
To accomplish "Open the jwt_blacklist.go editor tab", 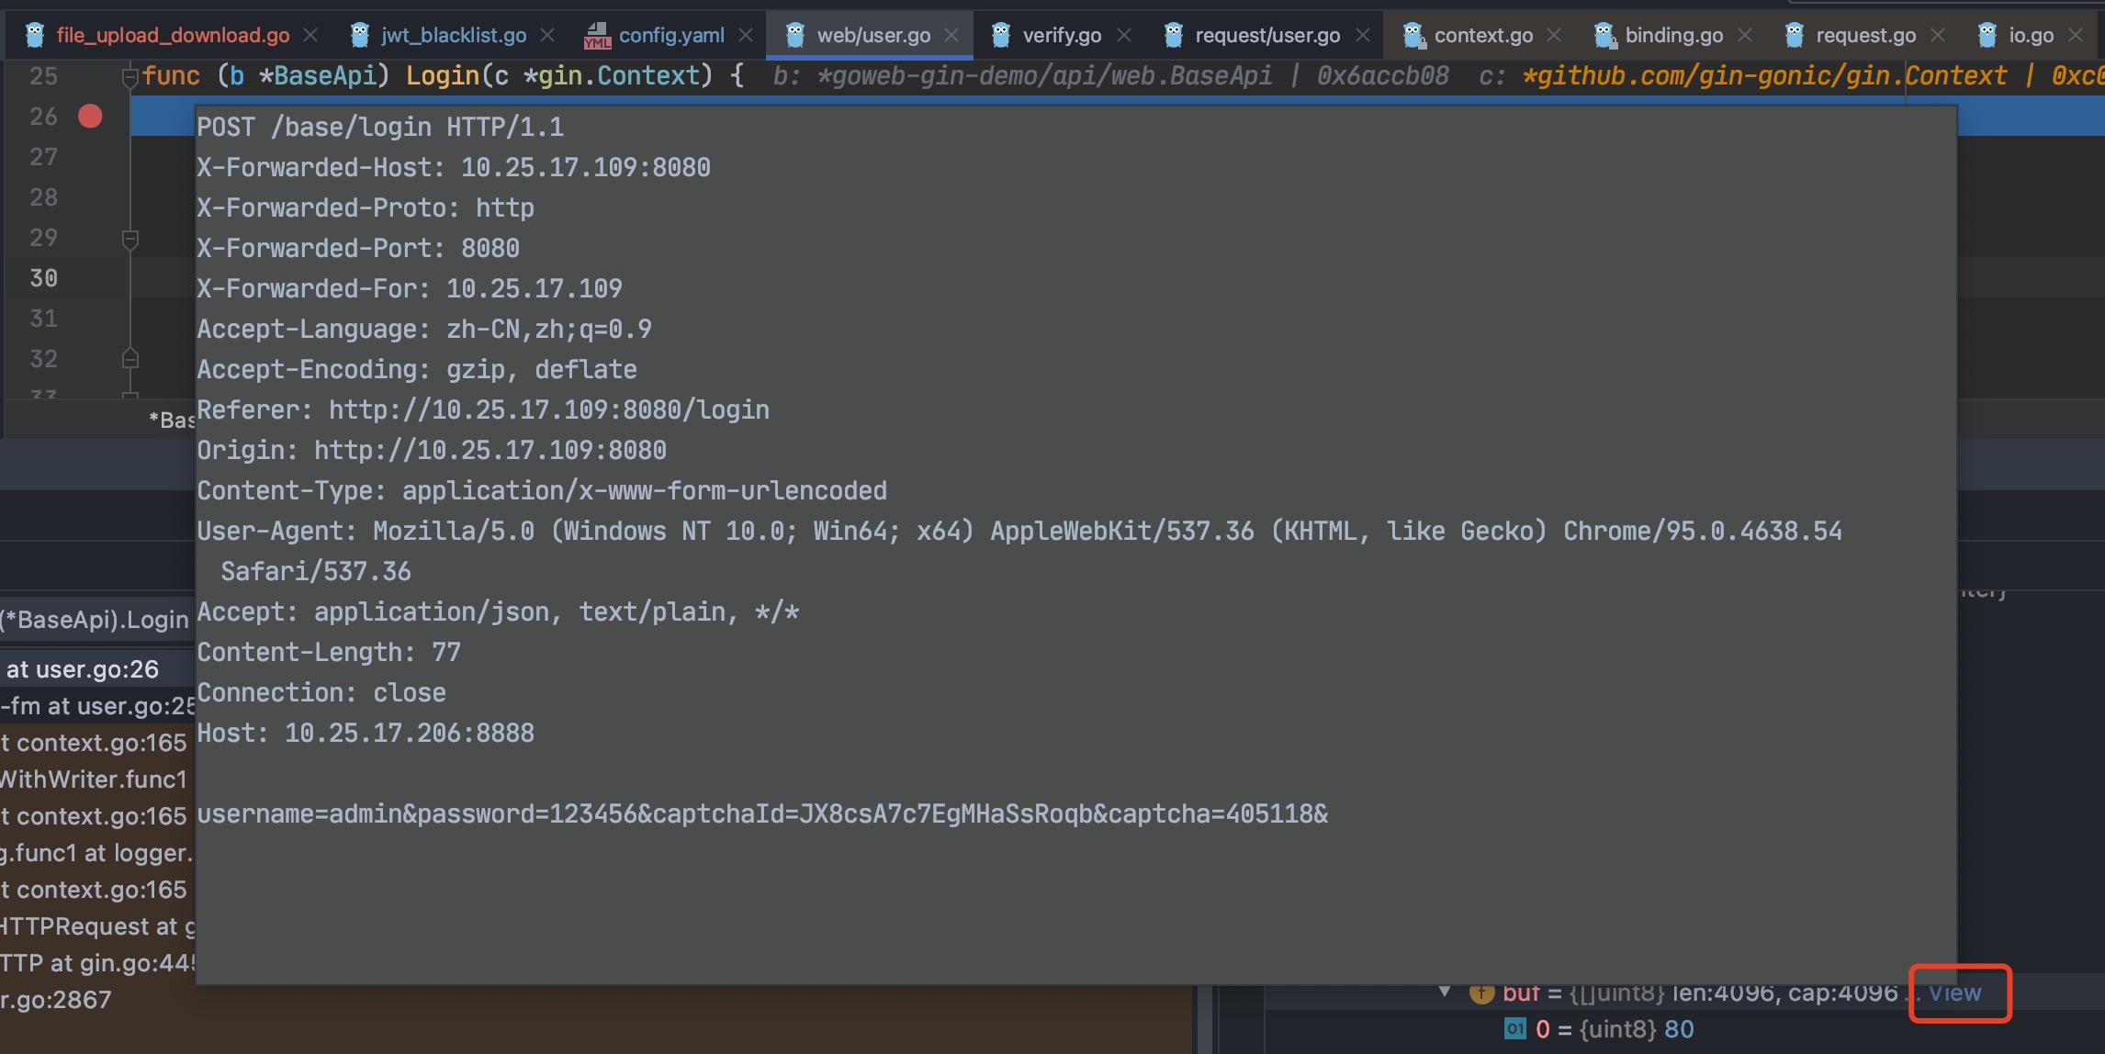I will 454,36.
